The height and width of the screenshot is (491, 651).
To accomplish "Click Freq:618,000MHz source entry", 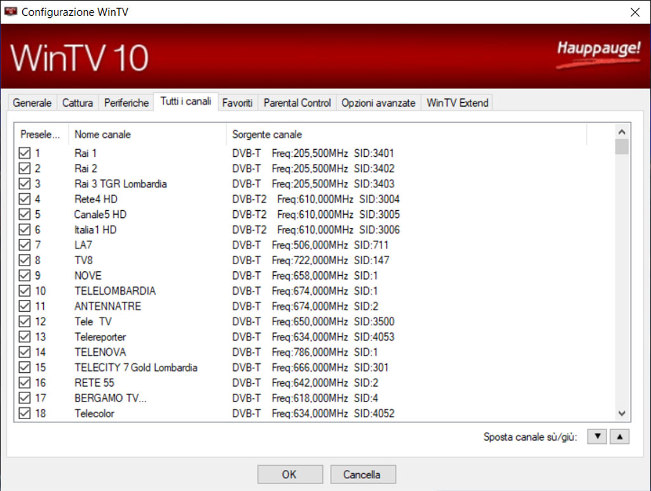I will coord(305,398).
